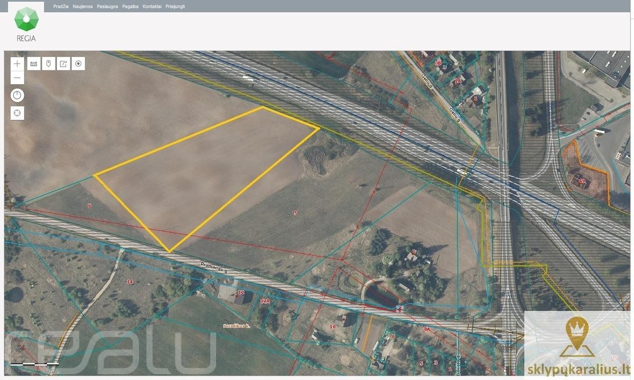Click the Surzdikos k. village label
The width and height of the screenshot is (634, 380).
point(236,327)
